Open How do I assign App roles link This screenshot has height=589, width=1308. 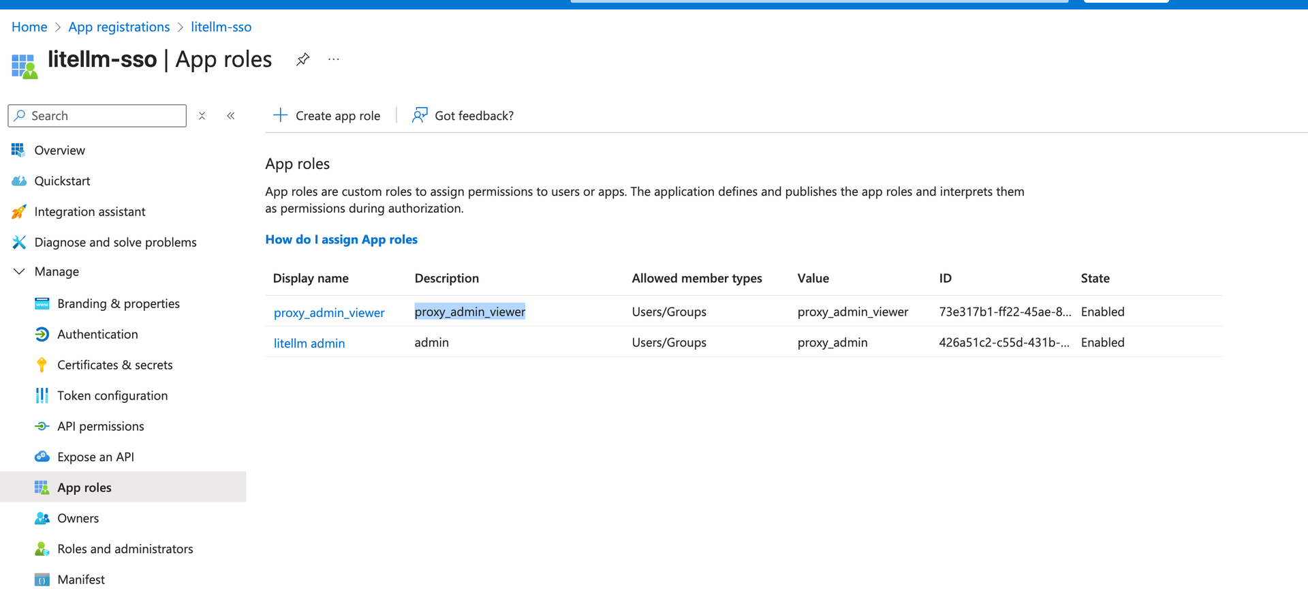tap(341, 239)
